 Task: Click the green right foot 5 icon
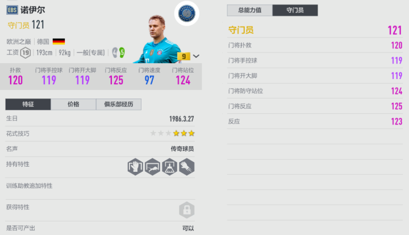[122, 52]
